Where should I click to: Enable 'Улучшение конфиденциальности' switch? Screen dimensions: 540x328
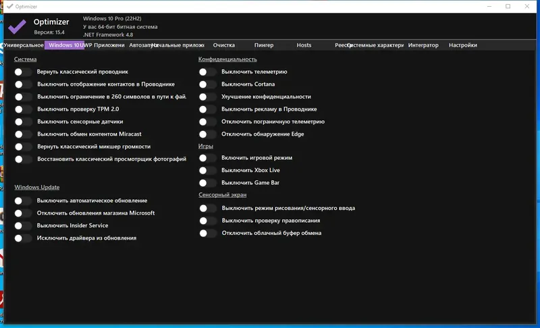pos(208,97)
